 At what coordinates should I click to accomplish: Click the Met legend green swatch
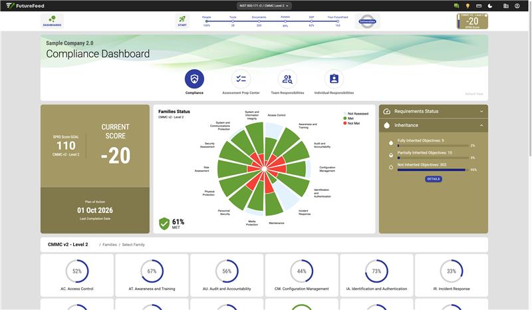click(x=345, y=118)
